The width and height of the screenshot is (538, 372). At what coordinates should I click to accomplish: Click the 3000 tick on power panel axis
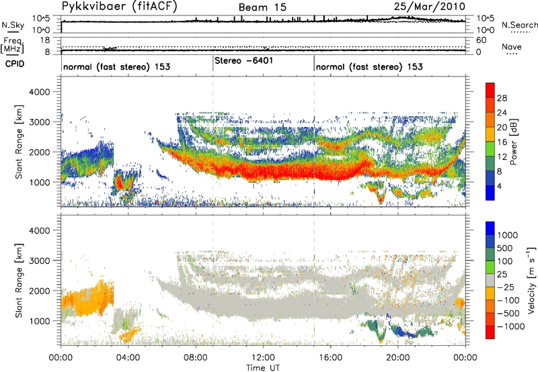(39, 122)
